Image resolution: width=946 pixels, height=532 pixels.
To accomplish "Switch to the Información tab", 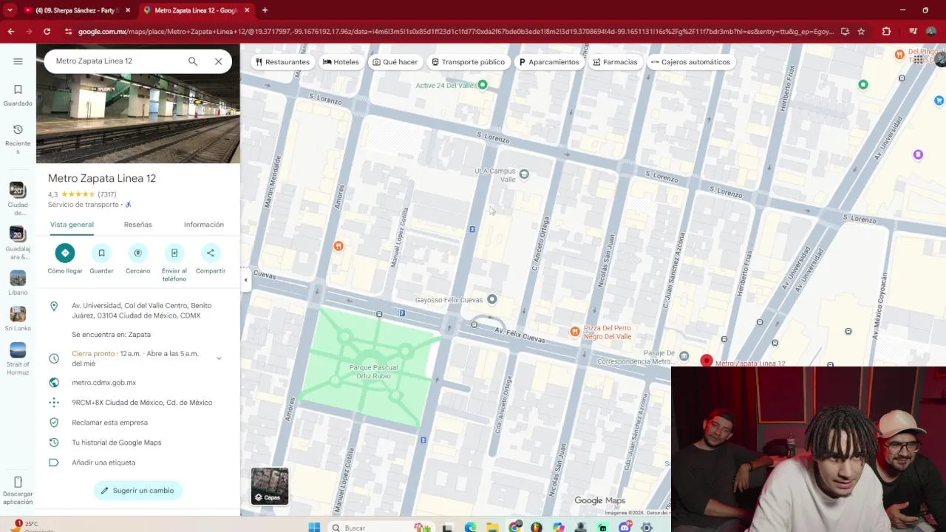I will tap(204, 225).
